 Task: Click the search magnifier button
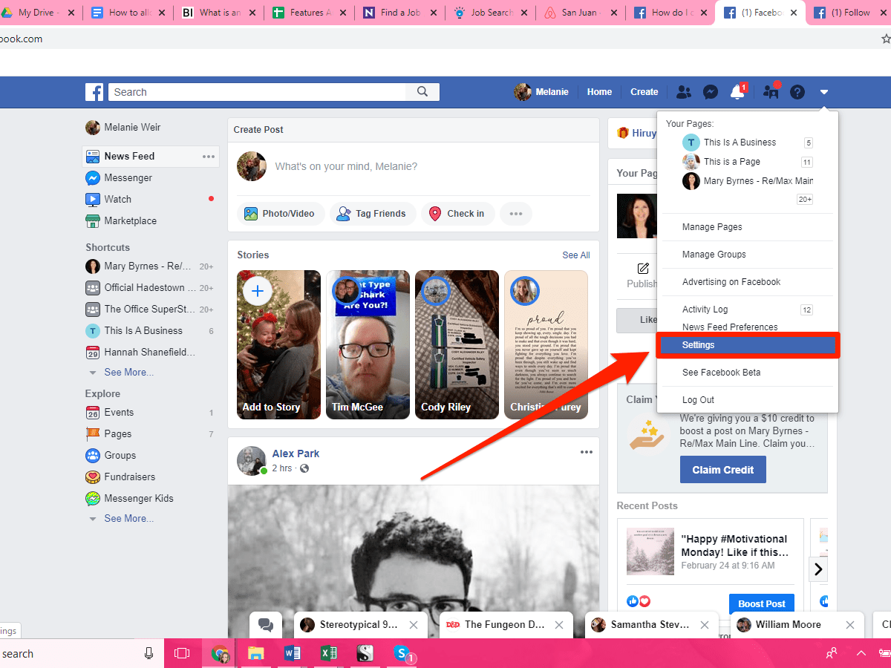click(x=422, y=92)
